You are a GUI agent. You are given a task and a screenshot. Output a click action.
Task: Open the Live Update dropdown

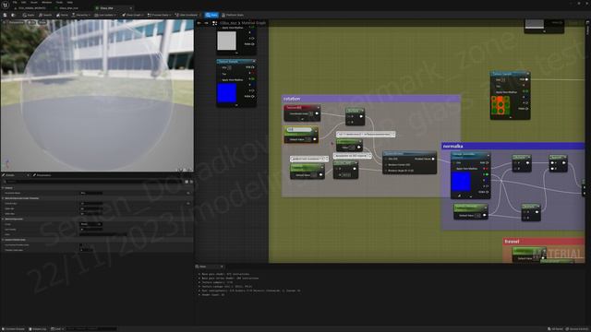pyautogui.click(x=105, y=15)
